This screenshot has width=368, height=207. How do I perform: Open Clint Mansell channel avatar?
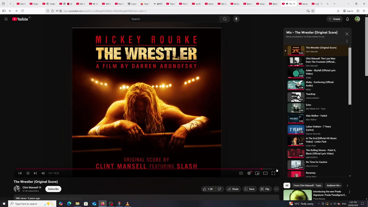17,189
